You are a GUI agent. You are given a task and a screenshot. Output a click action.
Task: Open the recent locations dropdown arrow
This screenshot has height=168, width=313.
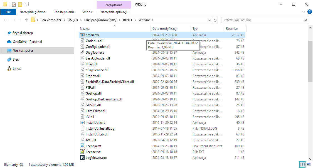click(x=20, y=20)
